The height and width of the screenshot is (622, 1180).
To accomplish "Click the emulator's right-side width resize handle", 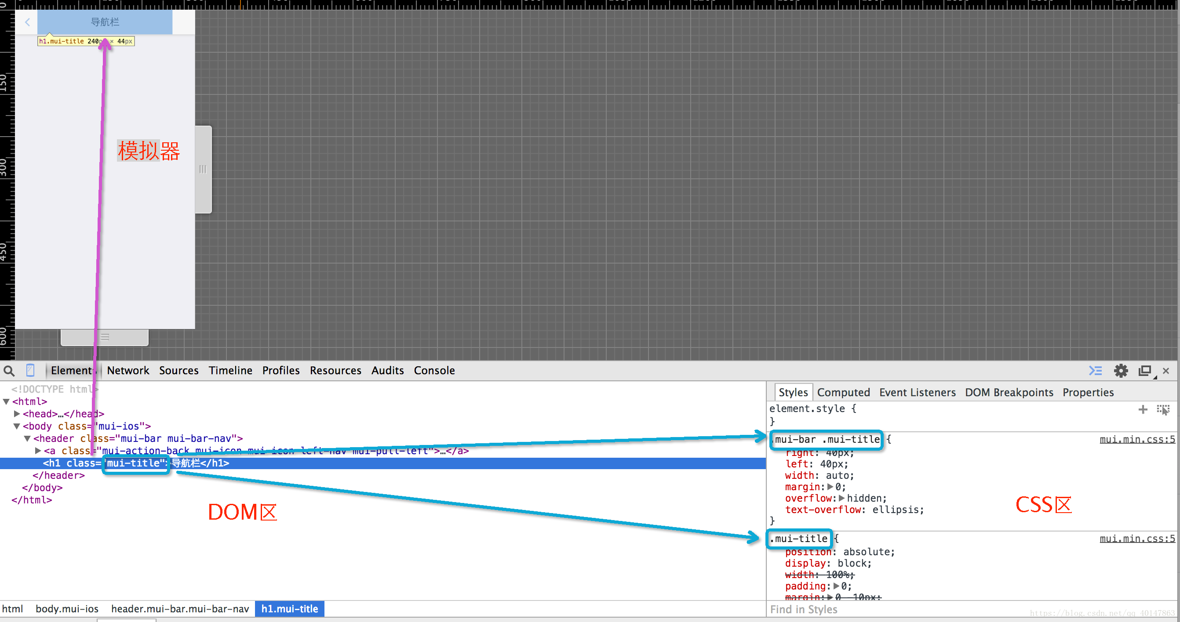I will (203, 170).
